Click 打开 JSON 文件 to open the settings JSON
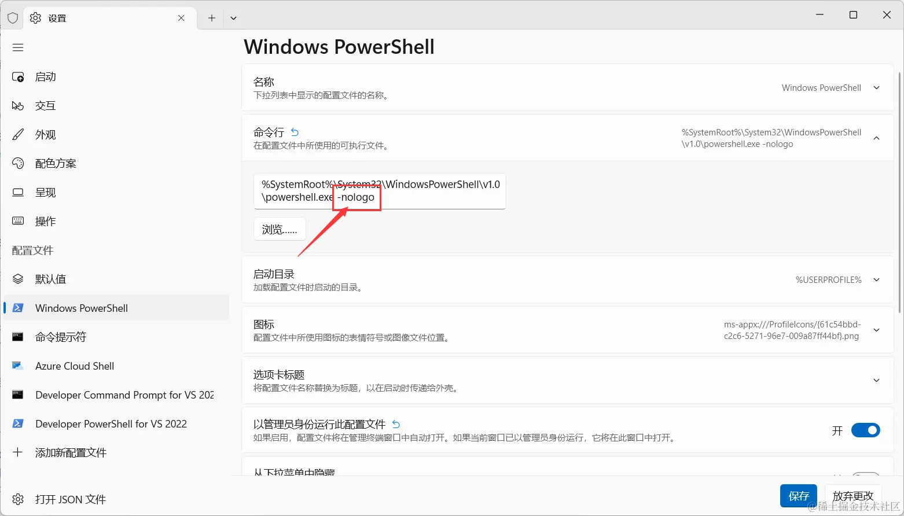This screenshot has width=904, height=516. pos(116,499)
